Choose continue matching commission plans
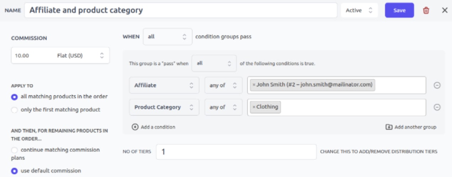Screen dimensions: 452x177 (14, 150)
